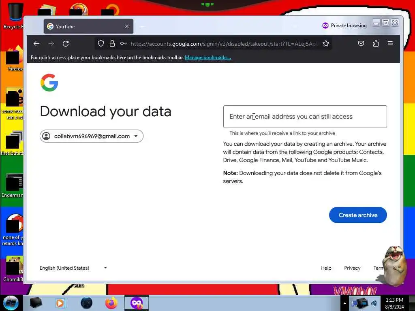This screenshot has width=415, height=311.
Task: Open the Help link
Action: pos(326,268)
